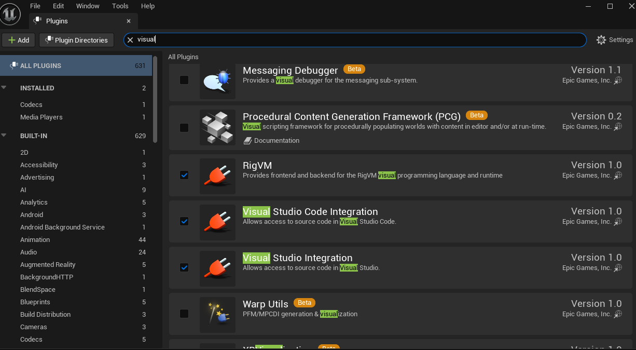The image size is (636, 350).
Task: Select the Plugins tab
Action: [83, 21]
